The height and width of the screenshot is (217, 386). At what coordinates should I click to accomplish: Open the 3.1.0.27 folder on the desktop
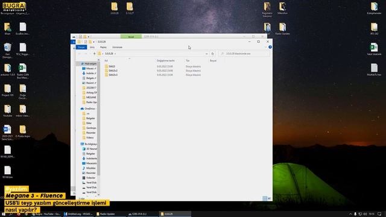point(130,8)
